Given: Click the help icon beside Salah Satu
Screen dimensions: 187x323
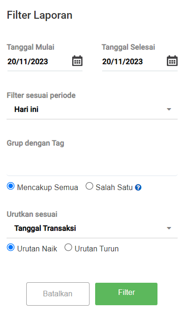Looking at the screenshot, I should (138, 188).
